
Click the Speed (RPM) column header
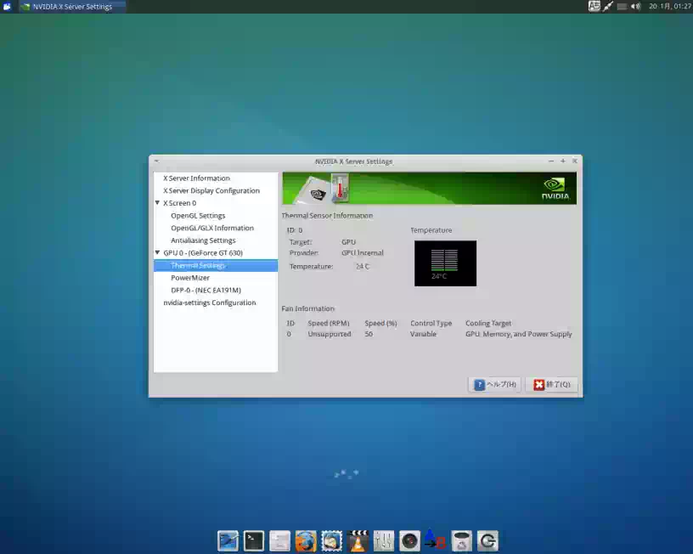click(329, 323)
